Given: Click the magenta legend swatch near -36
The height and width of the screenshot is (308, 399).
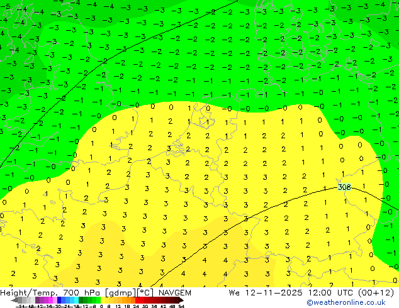Looking at the screenshot, I should coord(50,300).
